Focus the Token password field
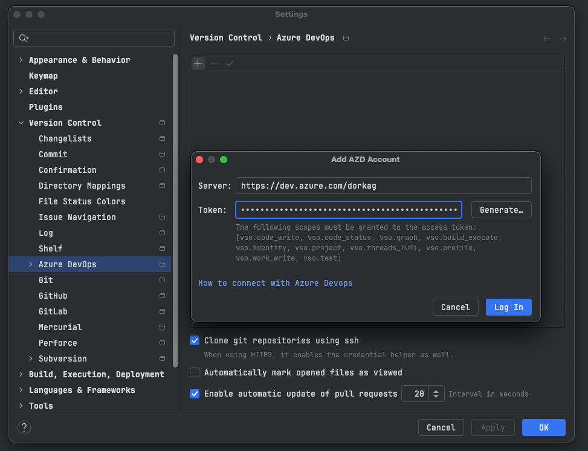This screenshot has height=451, width=588. tap(349, 210)
